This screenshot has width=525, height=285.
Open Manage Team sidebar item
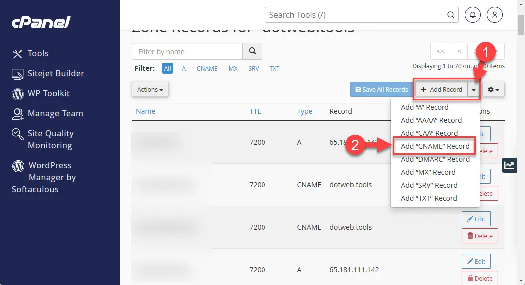pos(55,113)
